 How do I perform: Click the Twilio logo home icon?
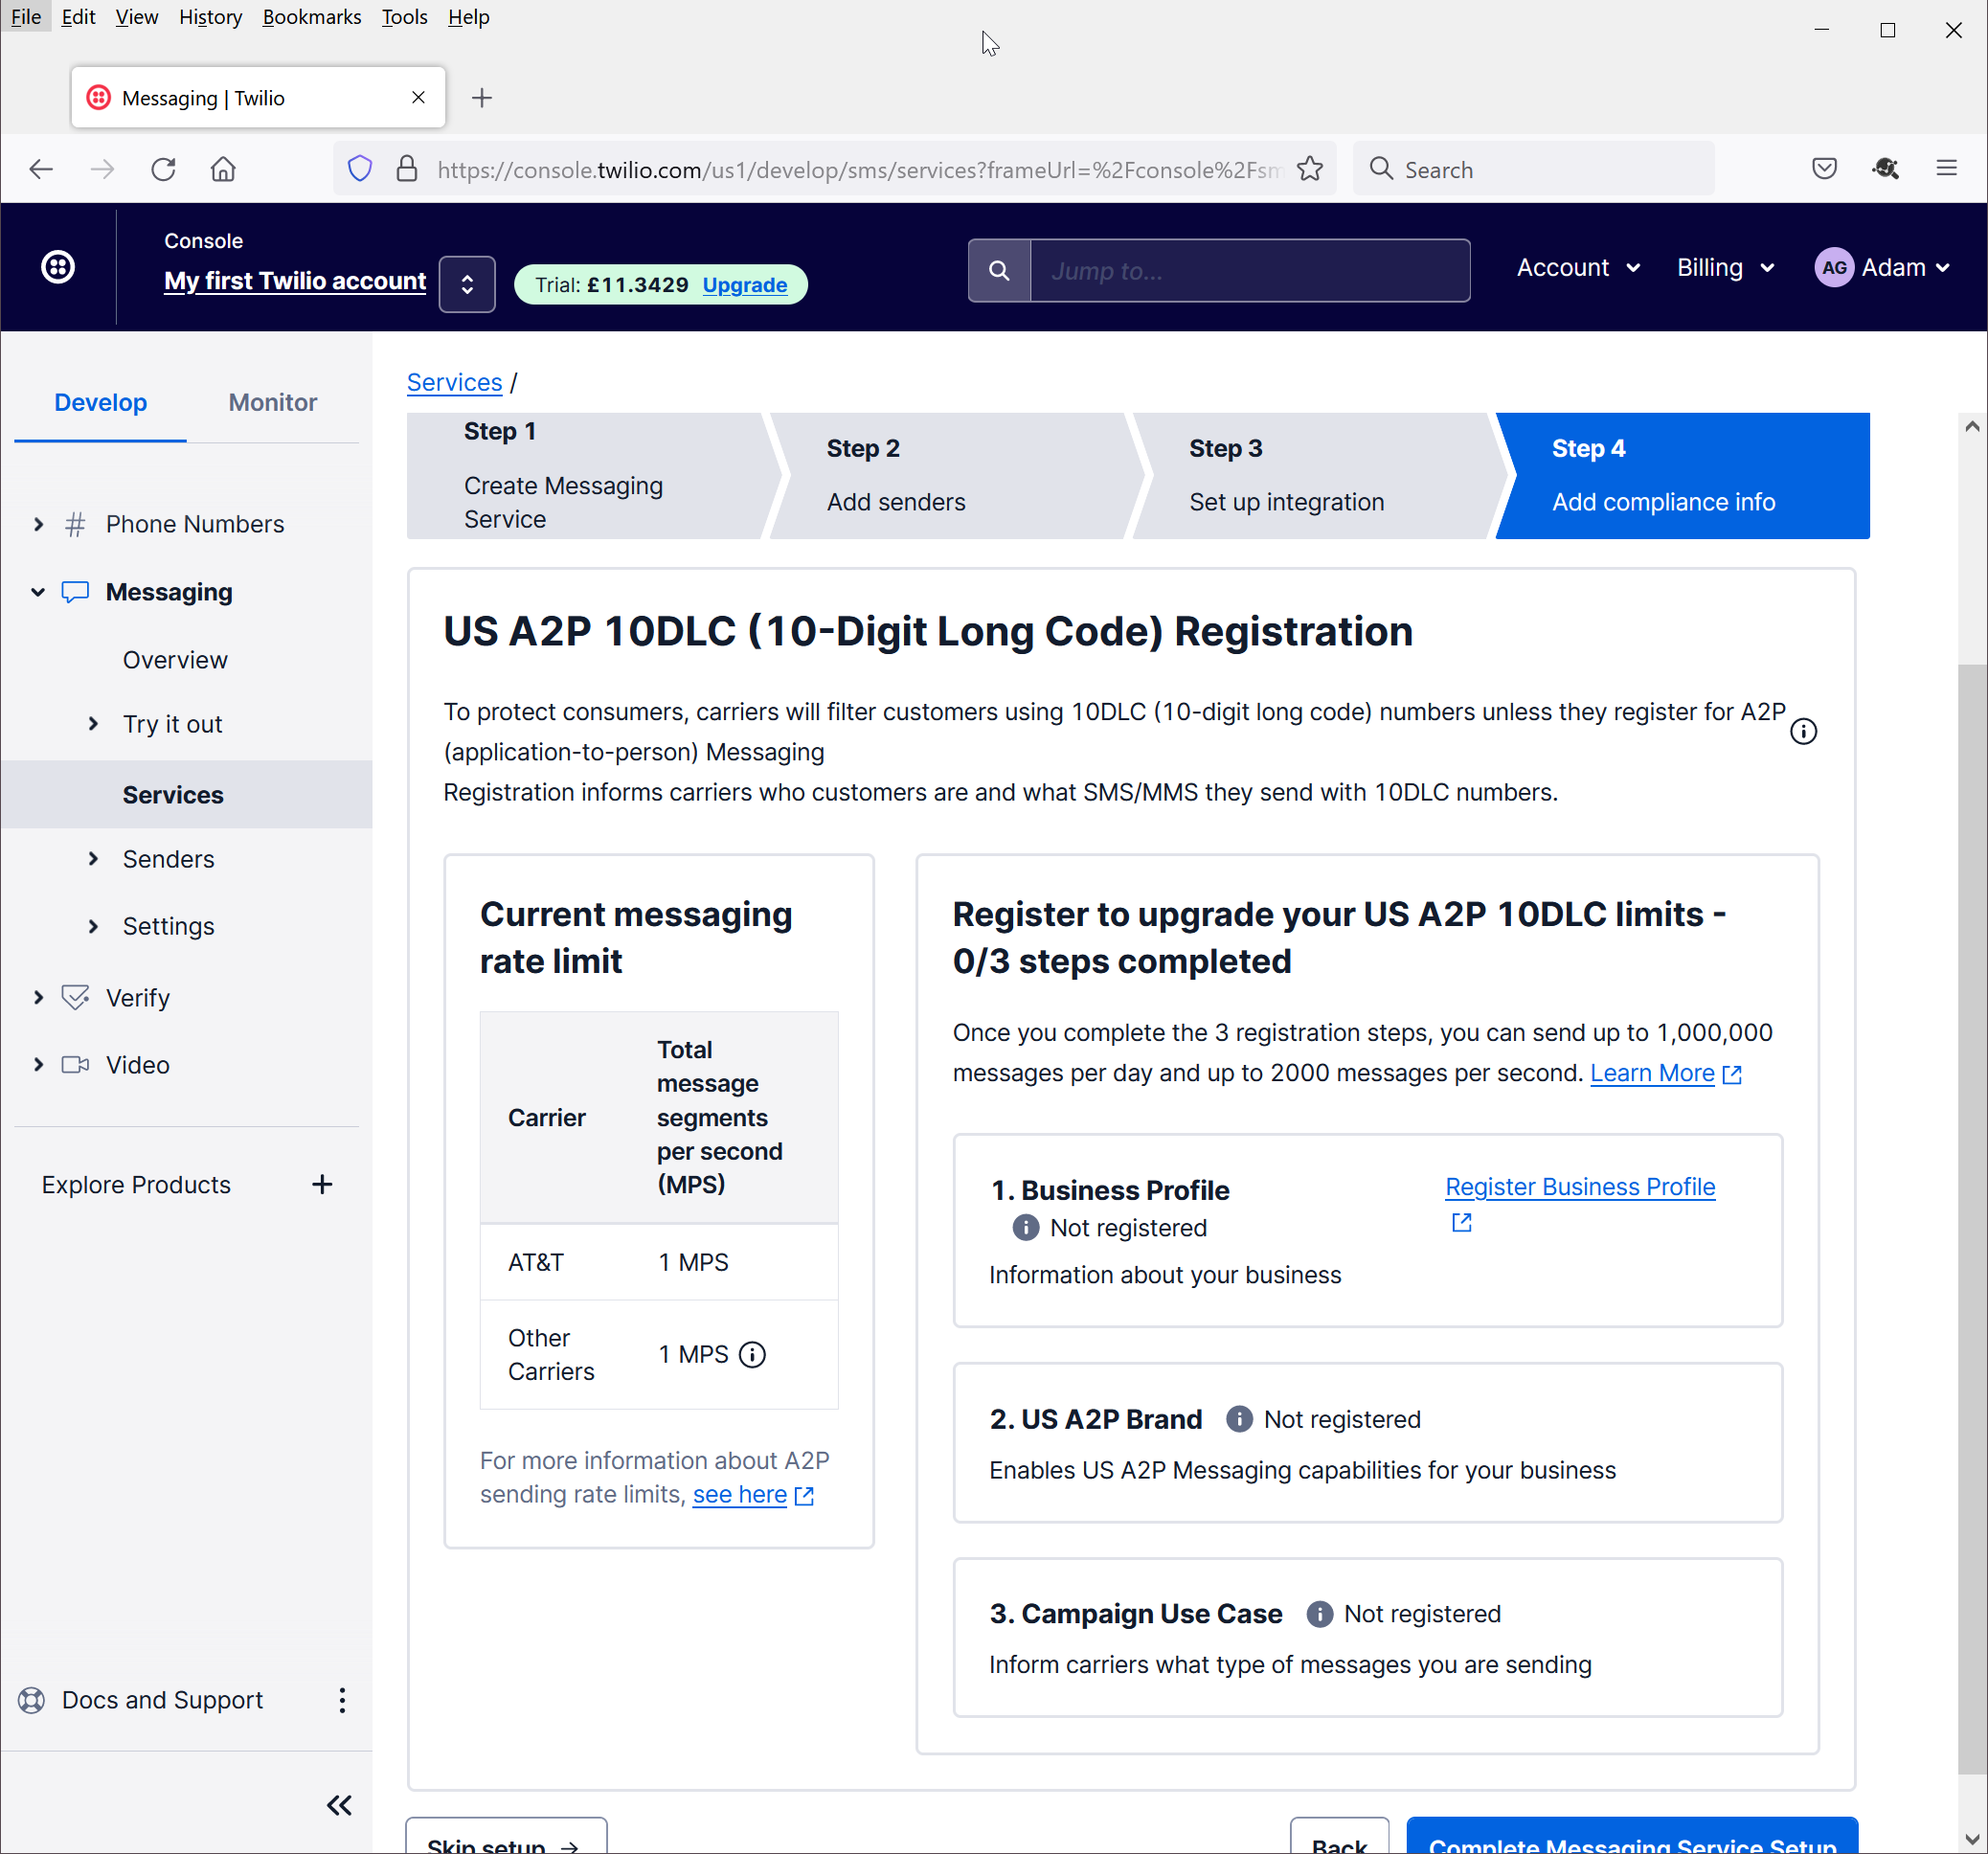coord(58,267)
